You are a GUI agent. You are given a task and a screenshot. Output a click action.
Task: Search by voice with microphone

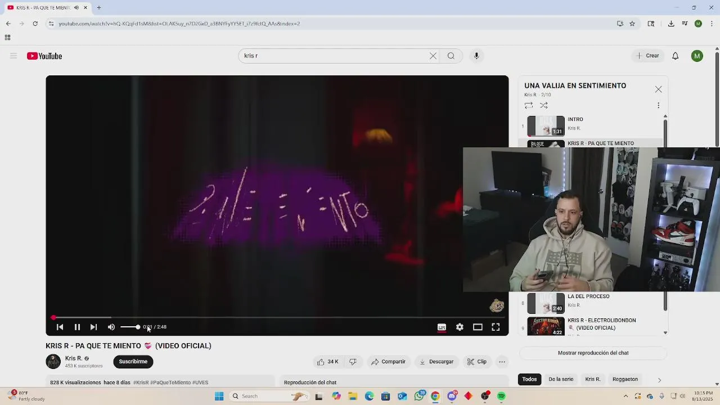476,56
